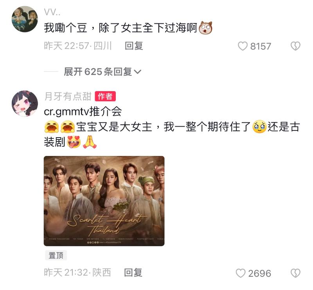Tap the 2696 like count
This screenshot has width=313, height=290.
pyautogui.click(x=259, y=273)
